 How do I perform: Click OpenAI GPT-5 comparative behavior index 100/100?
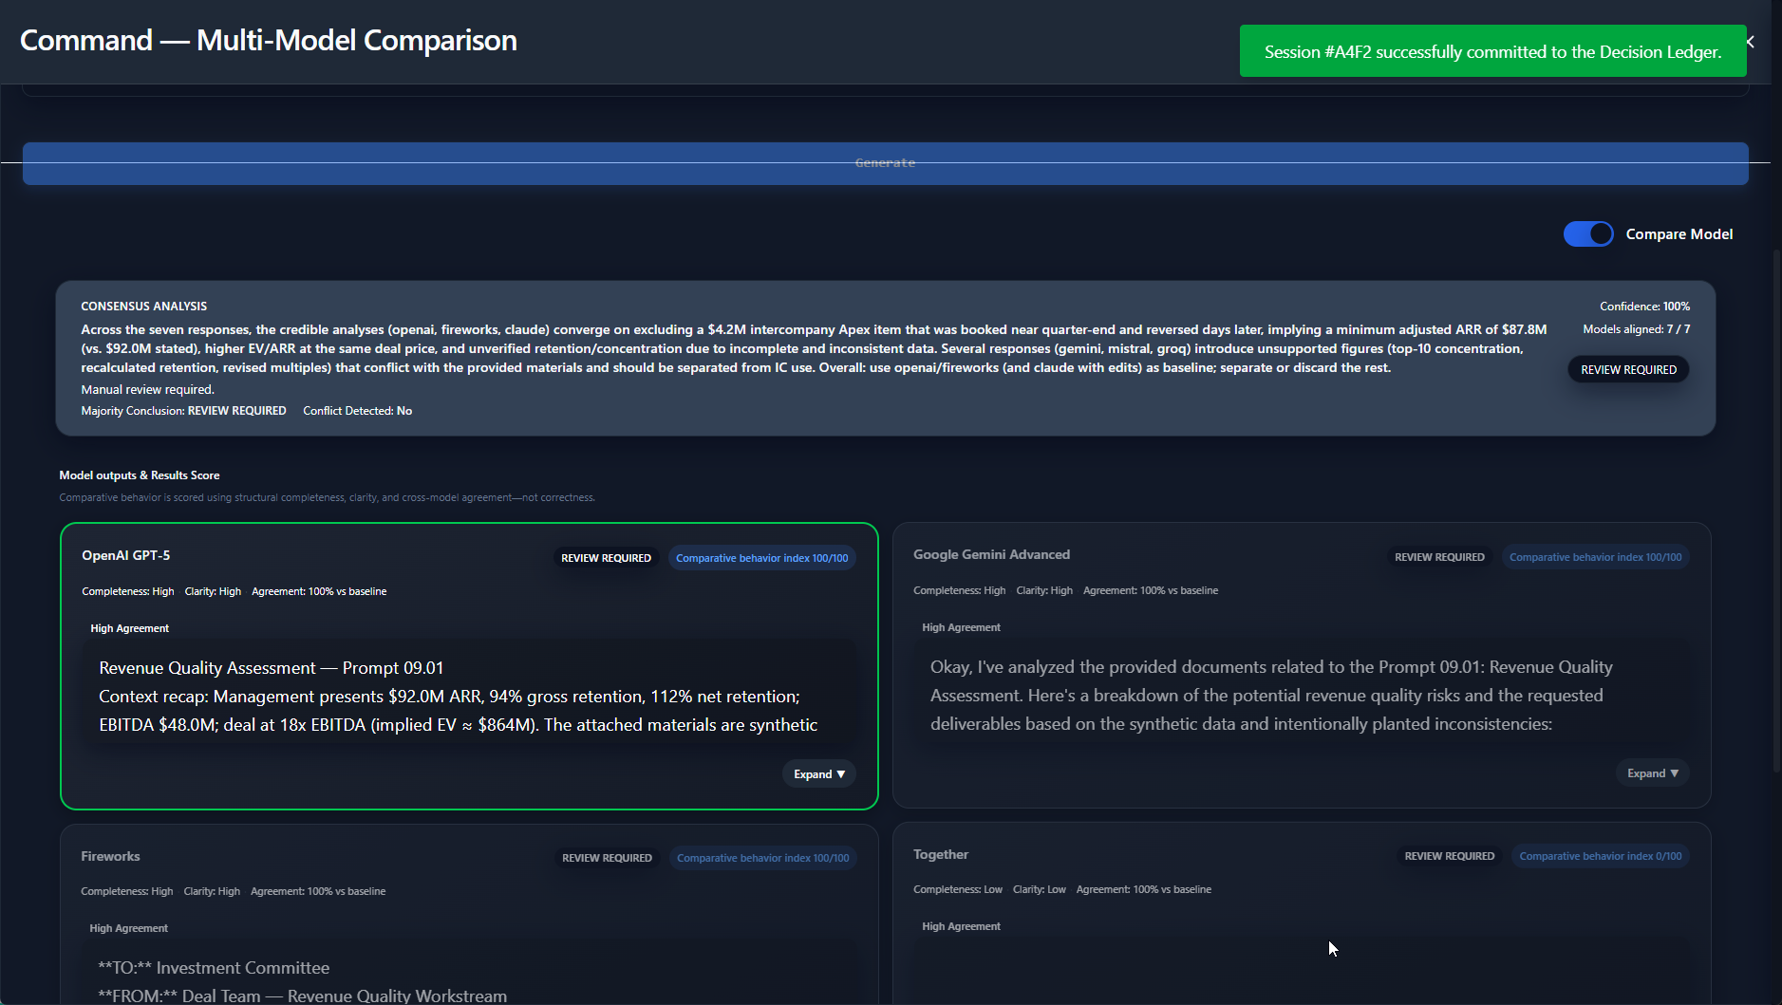click(761, 558)
